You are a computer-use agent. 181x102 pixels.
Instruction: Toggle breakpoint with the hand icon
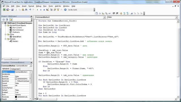(x=121, y=13)
